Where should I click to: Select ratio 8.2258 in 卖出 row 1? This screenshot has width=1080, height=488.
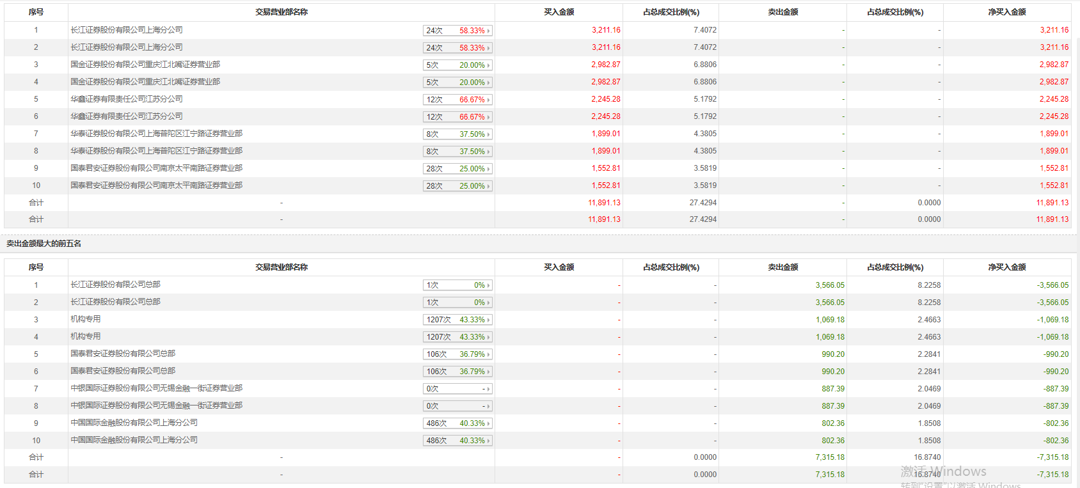(x=929, y=285)
